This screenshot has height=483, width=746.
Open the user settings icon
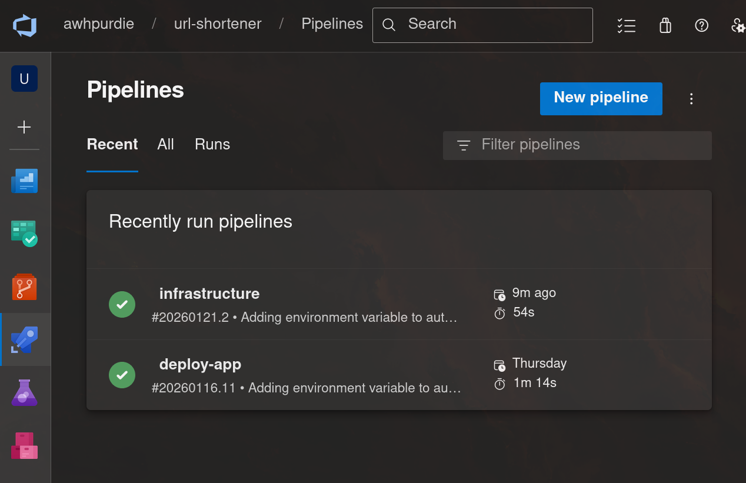(x=737, y=25)
